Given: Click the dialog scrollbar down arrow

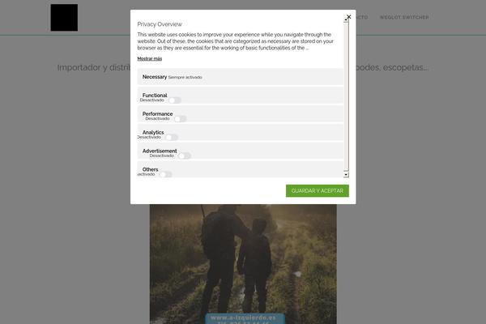Looking at the screenshot, I should [x=346, y=175].
